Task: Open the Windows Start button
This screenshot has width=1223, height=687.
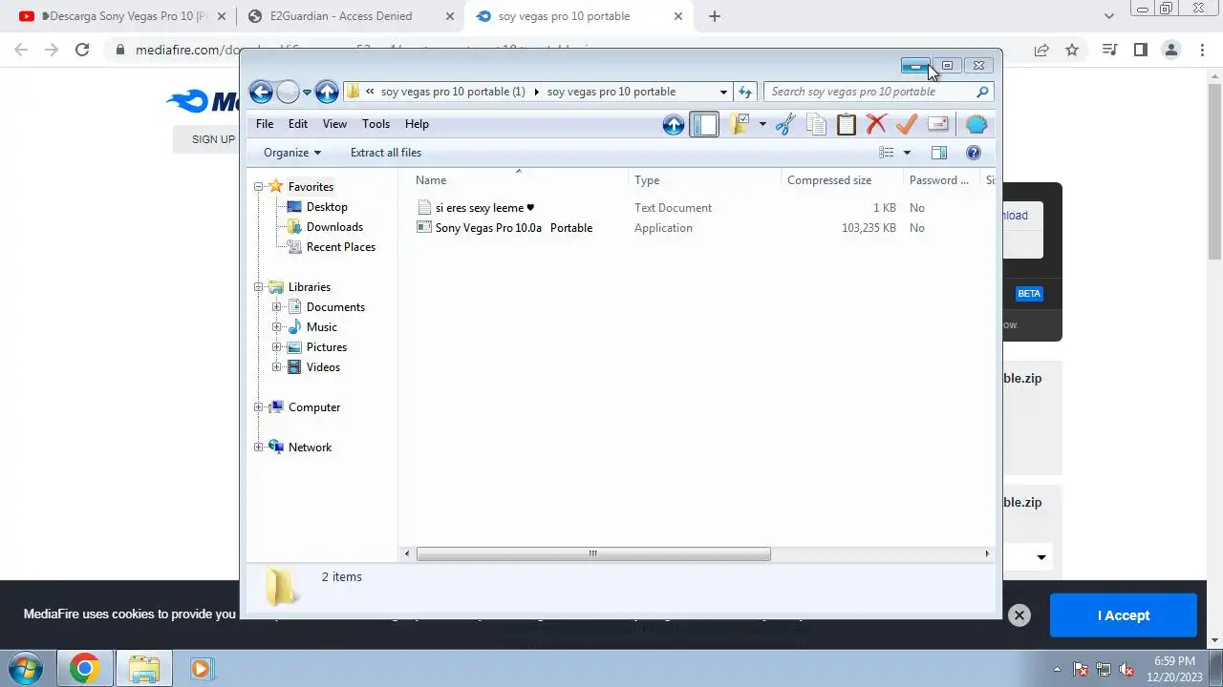Action: coord(26,668)
